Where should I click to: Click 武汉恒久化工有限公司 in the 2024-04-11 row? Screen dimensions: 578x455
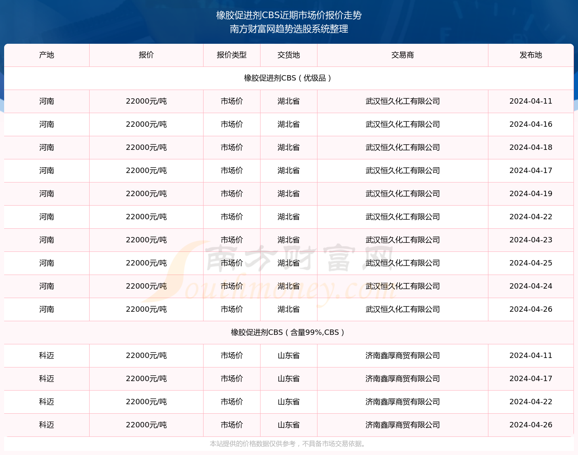pos(403,101)
